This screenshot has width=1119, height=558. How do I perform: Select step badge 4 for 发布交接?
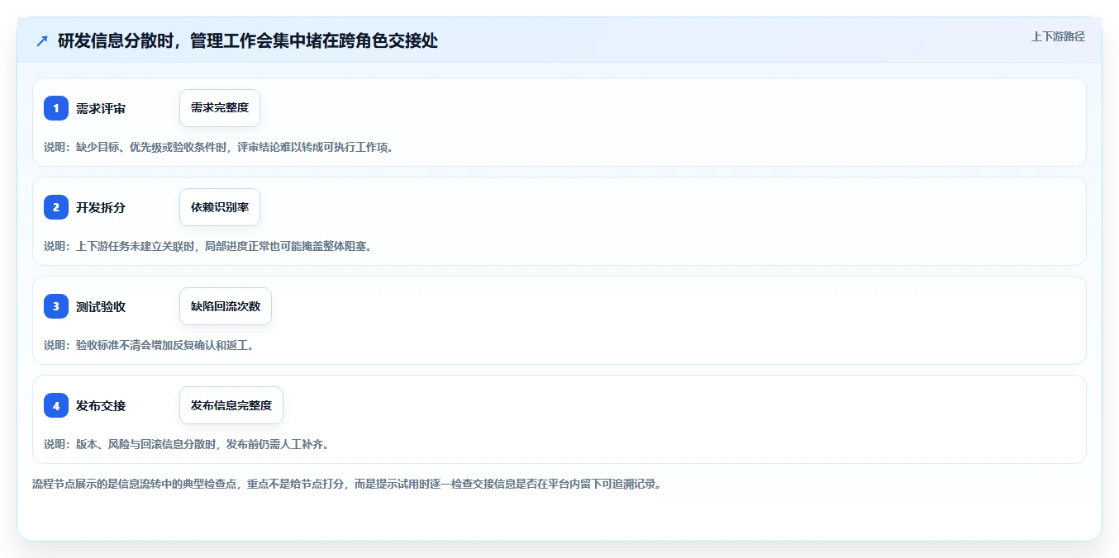(56, 405)
